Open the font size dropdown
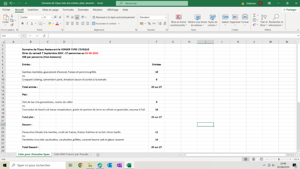The width and height of the screenshot is (300, 169). 52,17
